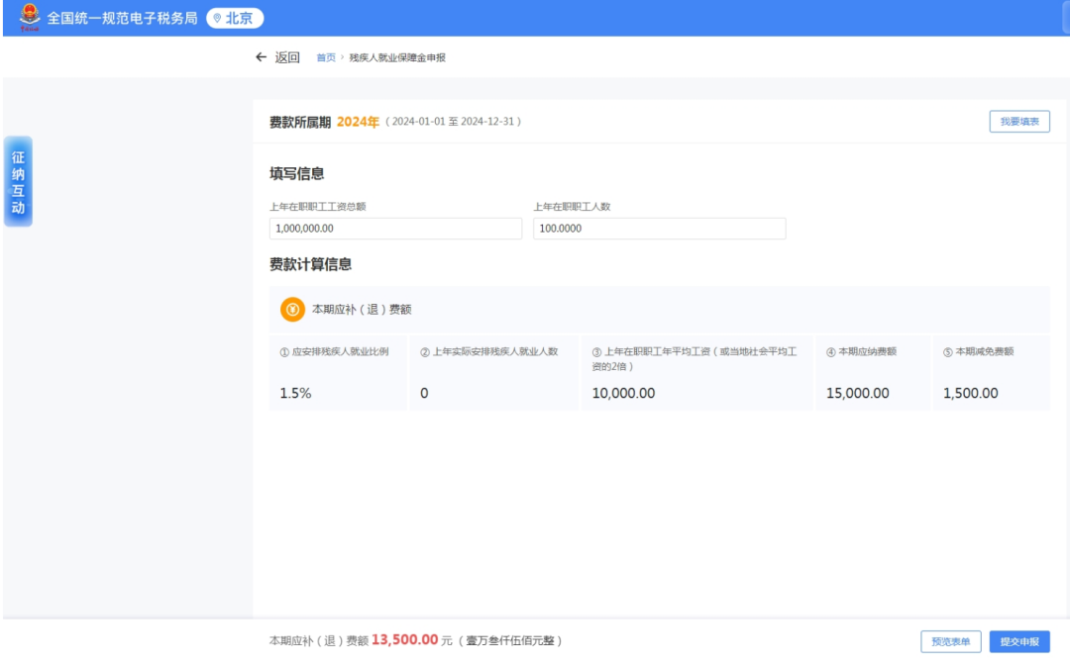Click the 北京 location selector pill
Viewport: 1070px width, 666px height.
(x=235, y=18)
